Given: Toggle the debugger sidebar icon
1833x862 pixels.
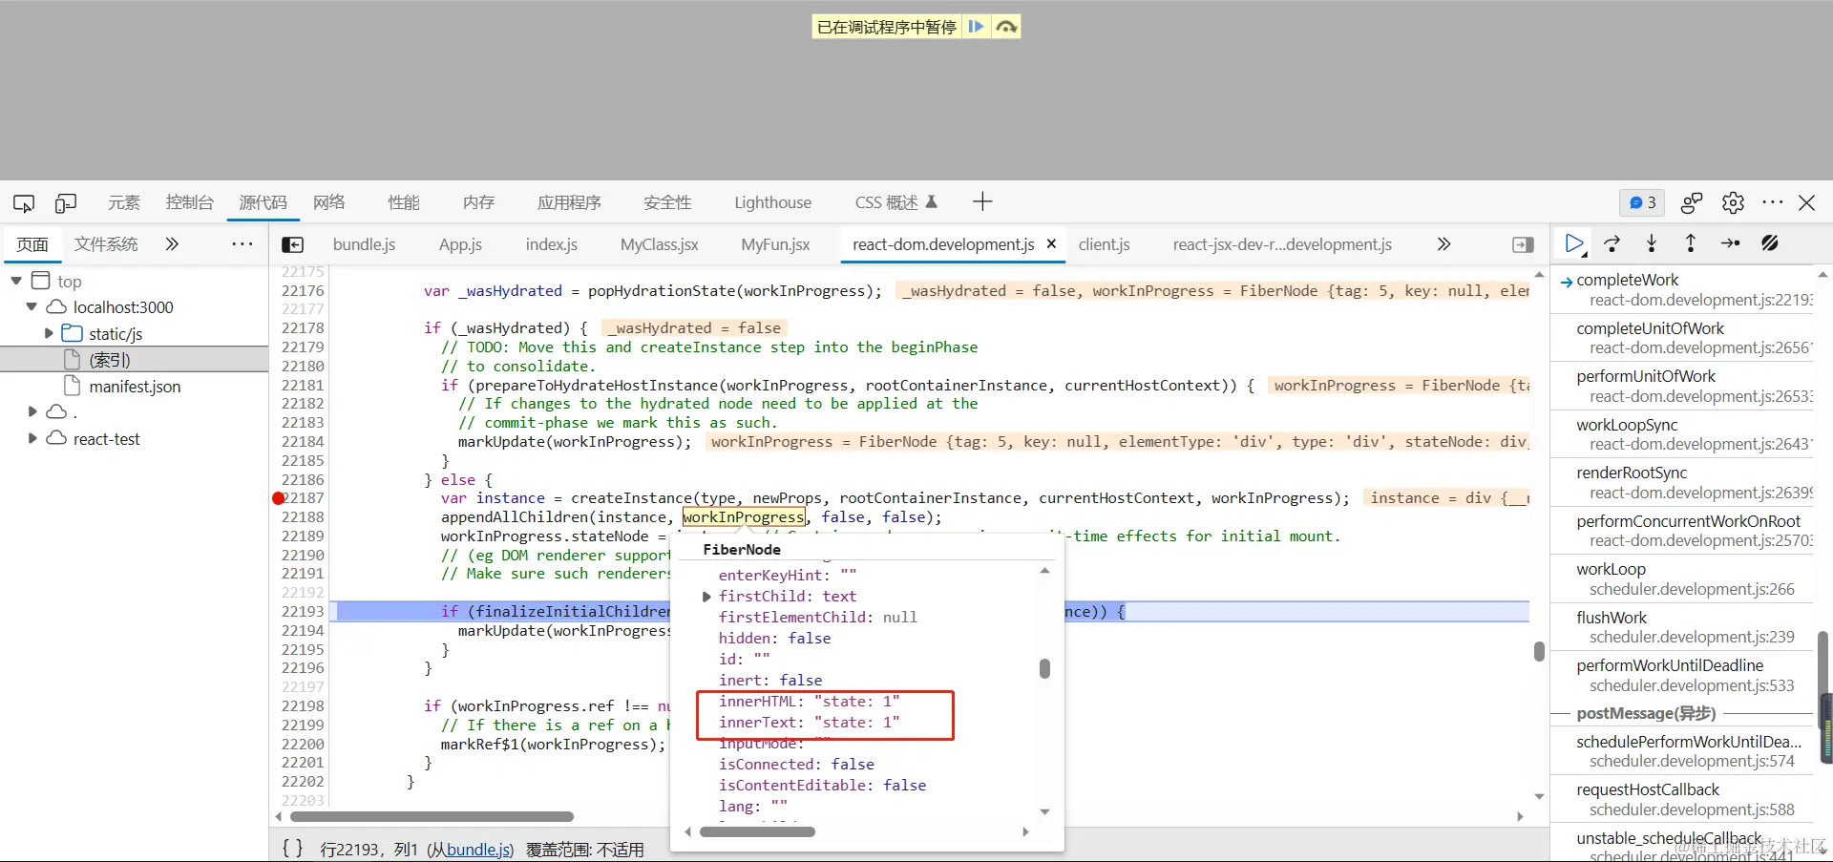Looking at the screenshot, I should [1523, 244].
